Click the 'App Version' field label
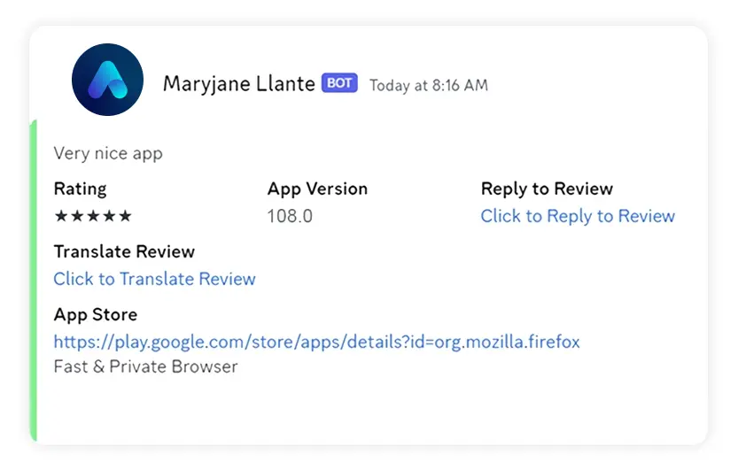Image resolution: width=738 pixels, height=470 pixels. coord(317,189)
